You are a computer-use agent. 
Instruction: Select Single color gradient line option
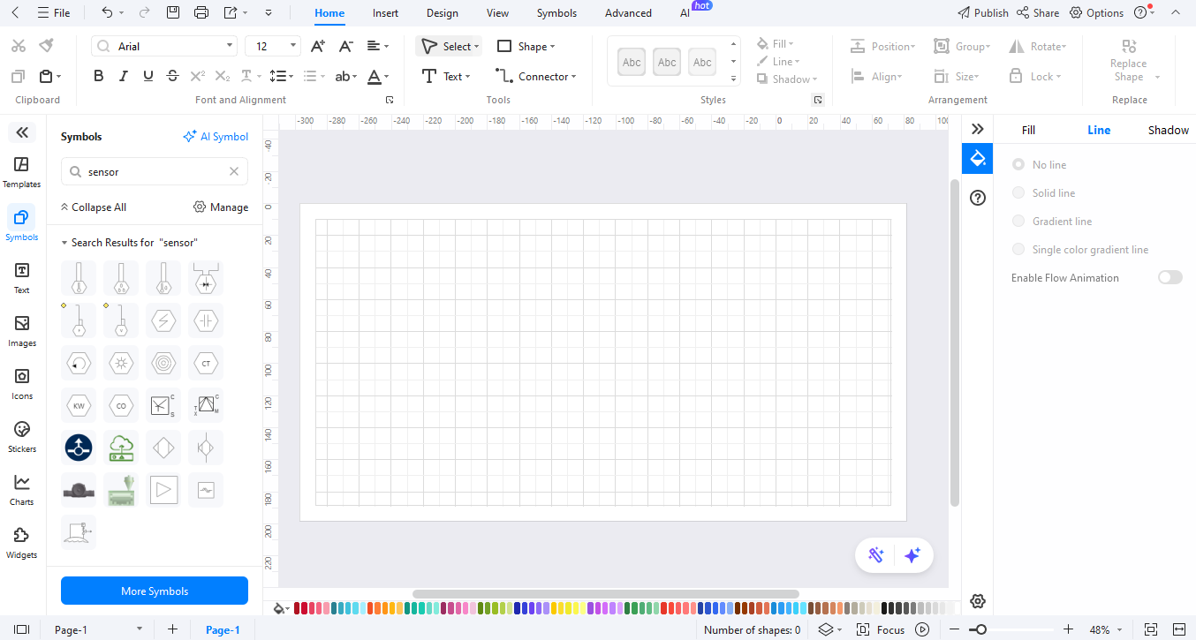(1018, 250)
